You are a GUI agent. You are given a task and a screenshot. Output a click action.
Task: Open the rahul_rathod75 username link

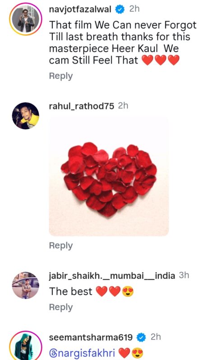(x=82, y=106)
